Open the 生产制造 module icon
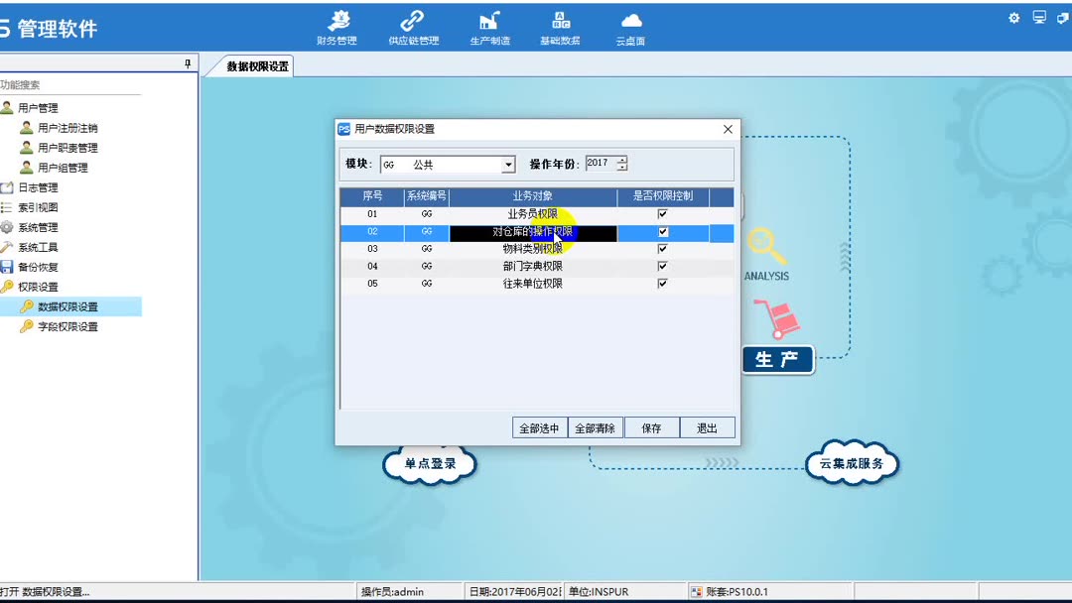The height and width of the screenshot is (603, 1072). tap(484, 25)
